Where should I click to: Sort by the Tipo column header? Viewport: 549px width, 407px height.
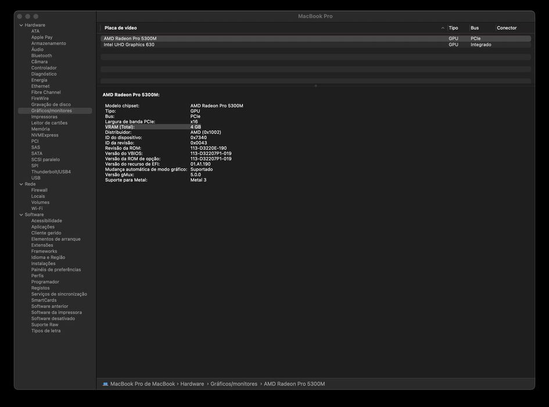453,28
